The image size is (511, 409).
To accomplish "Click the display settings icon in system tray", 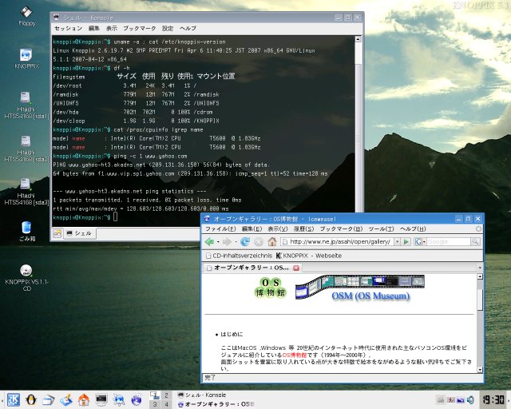I will [461, 400].
